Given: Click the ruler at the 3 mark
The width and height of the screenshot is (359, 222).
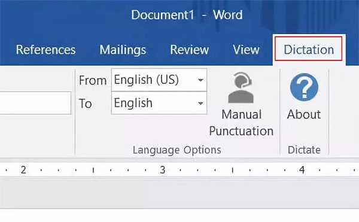Looking at the screenshot, I should [163, 170].
